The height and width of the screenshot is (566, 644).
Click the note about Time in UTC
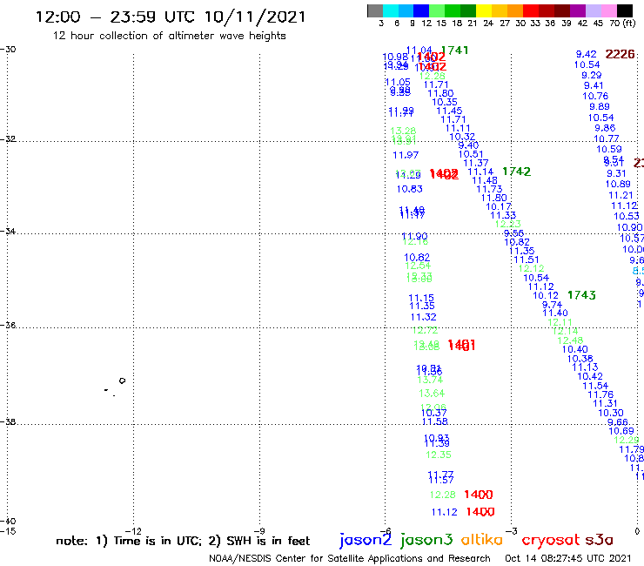point(183,541)
